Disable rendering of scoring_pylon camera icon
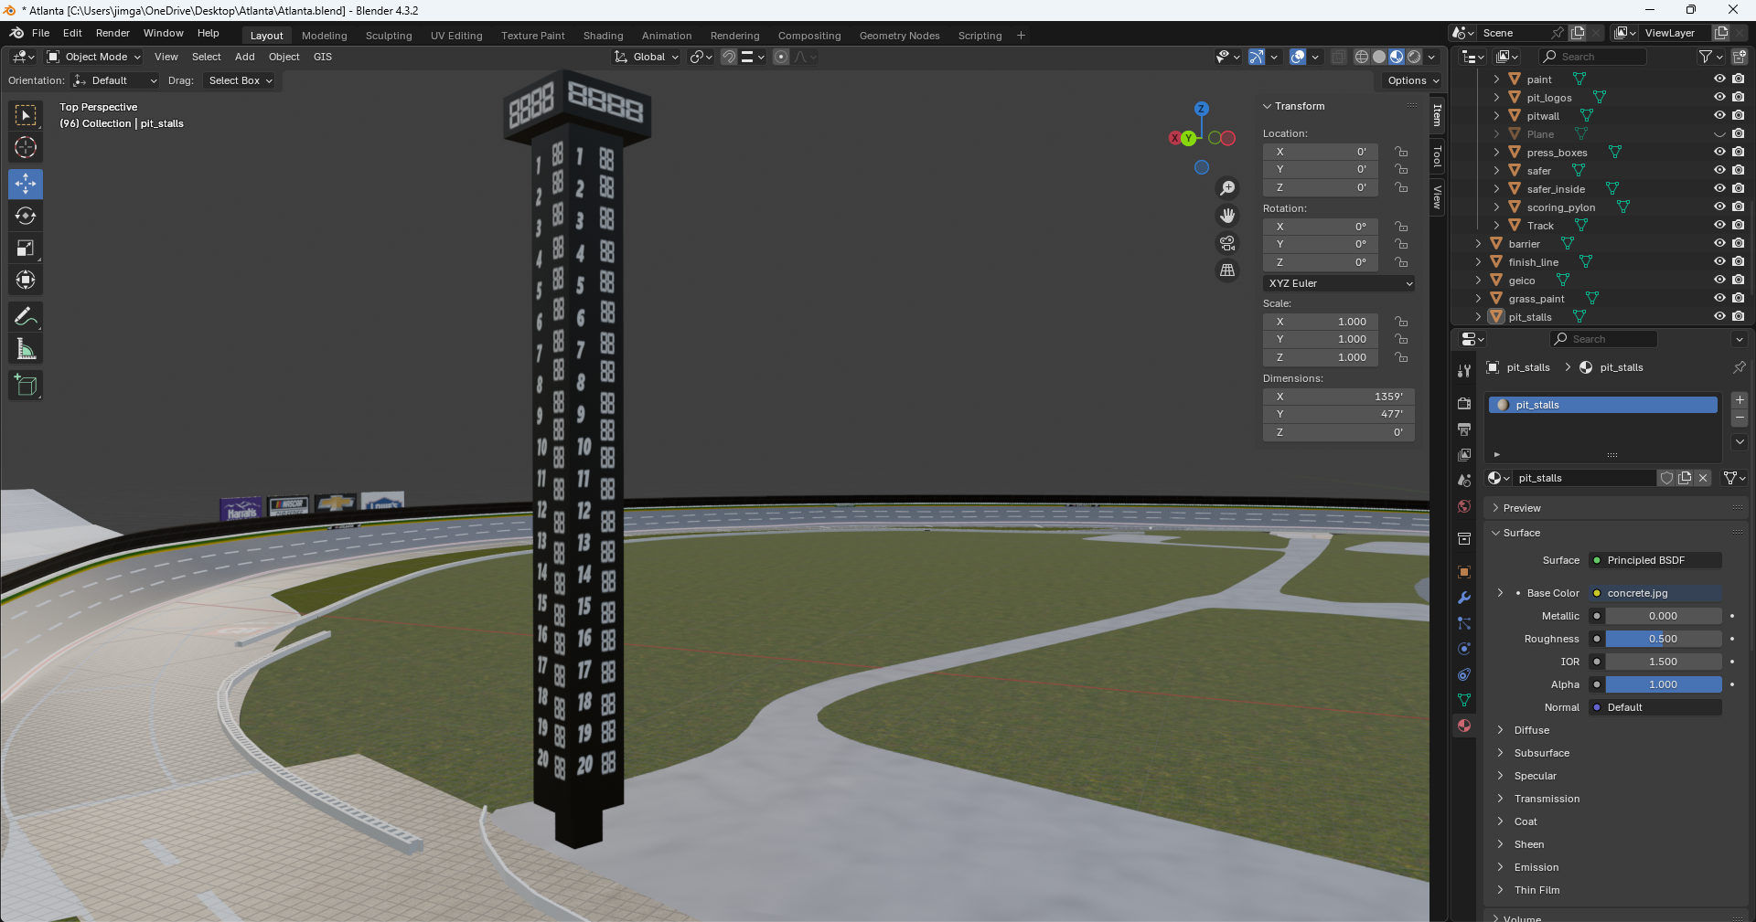The image size is (1756, 922). coord(1738,207)
